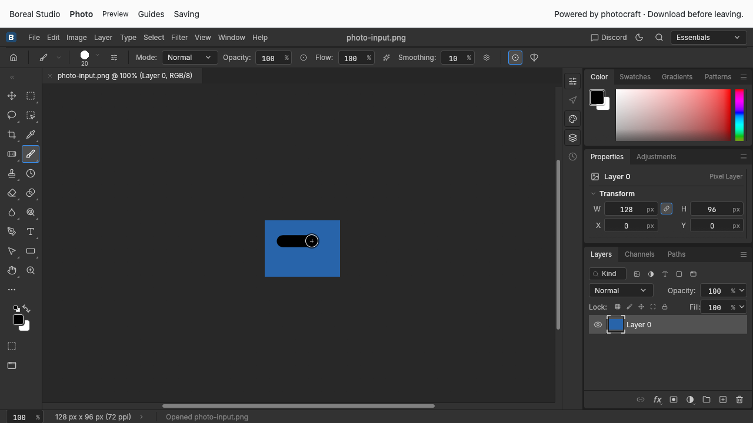Open the Essentials workspace dropdown

tap(708, 37)
